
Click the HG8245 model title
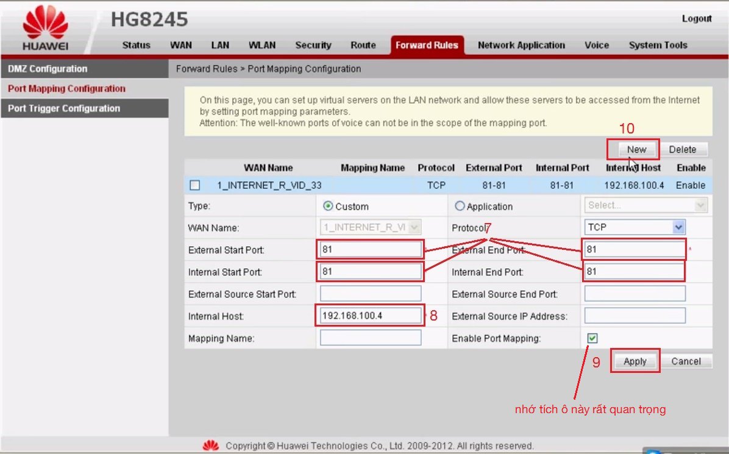point(149,20)
